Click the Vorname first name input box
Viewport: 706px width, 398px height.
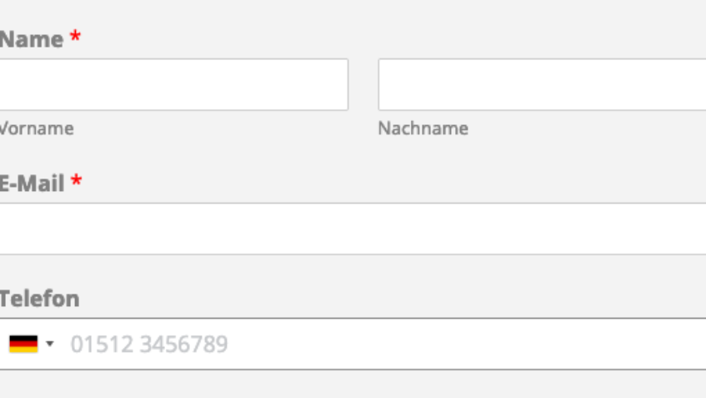tap(173, 84)
